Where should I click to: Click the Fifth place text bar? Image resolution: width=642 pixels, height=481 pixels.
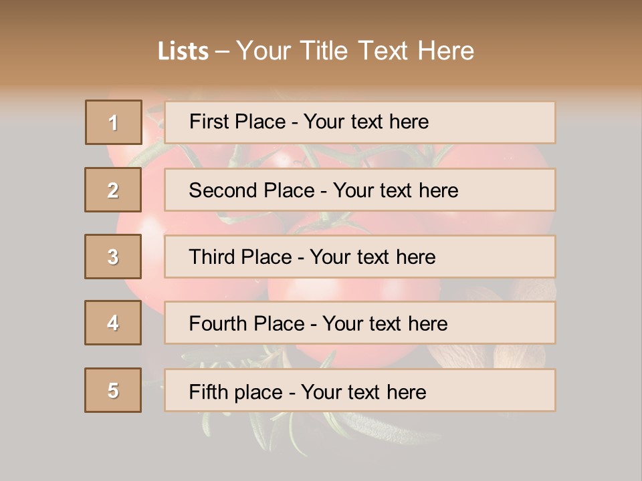tap(360, 390)
